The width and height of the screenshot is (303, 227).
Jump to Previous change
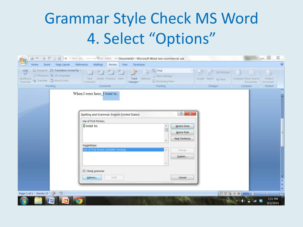click(x=223, y=72)
